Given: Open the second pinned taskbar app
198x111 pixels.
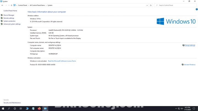Looking at the screenshot, I should click(x=33, y=109).
